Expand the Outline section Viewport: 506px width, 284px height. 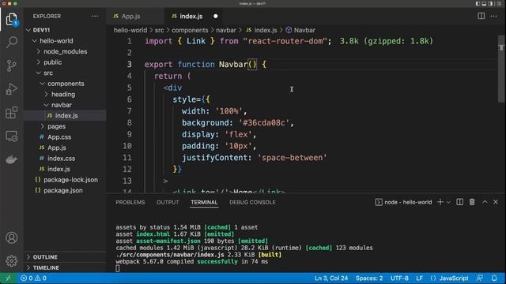(x=65, y=257)
